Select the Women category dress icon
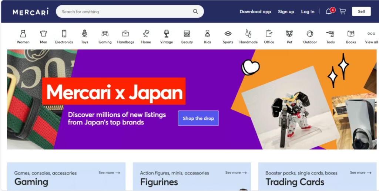This screenshot has height=191, width=379. tap(23, 34)
